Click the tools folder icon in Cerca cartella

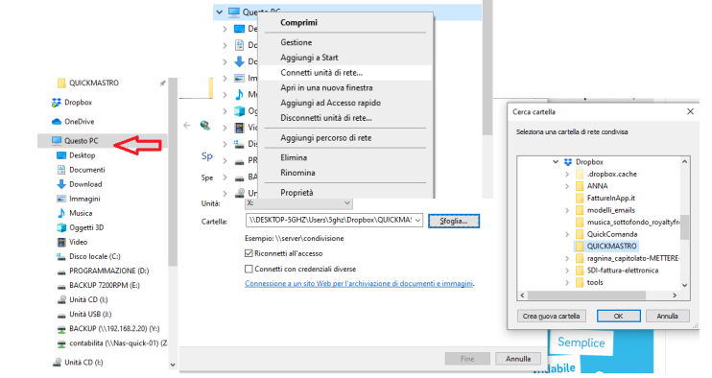[579, 282]
